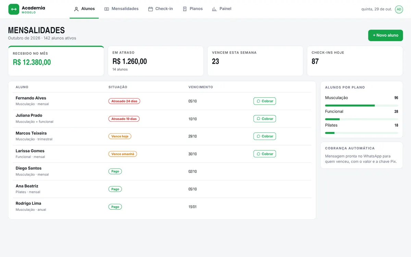Click the Musculação plan progress bar

pos(362,106)
